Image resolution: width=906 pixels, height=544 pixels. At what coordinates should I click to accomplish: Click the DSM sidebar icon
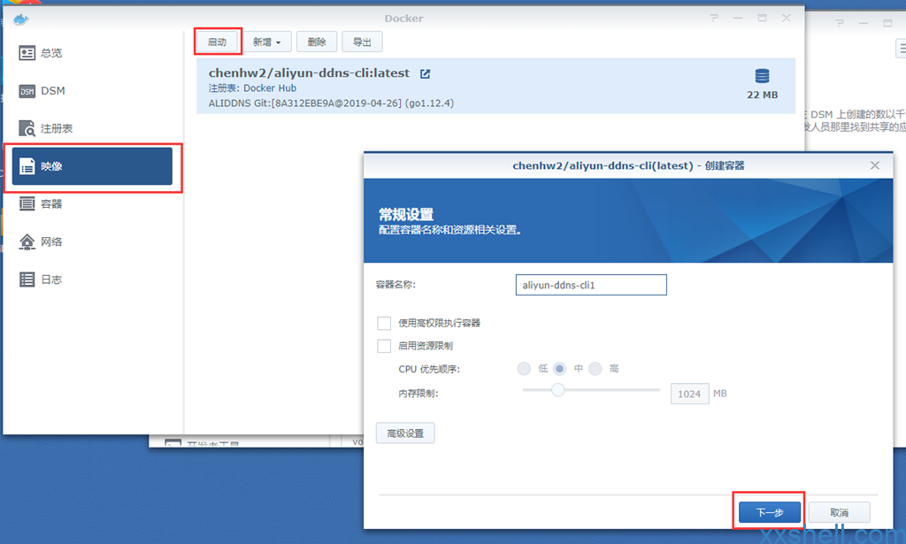click(x=27, y=91)
